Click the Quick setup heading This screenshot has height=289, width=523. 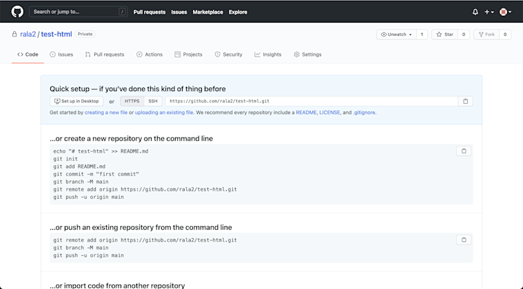click(x=138, y=89)
